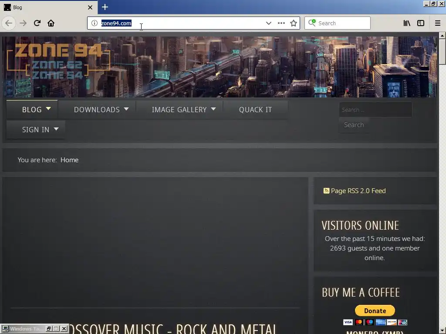Click the orange RSS feed icon
Screen dimensions: 446x334
(x=326, y=191)
